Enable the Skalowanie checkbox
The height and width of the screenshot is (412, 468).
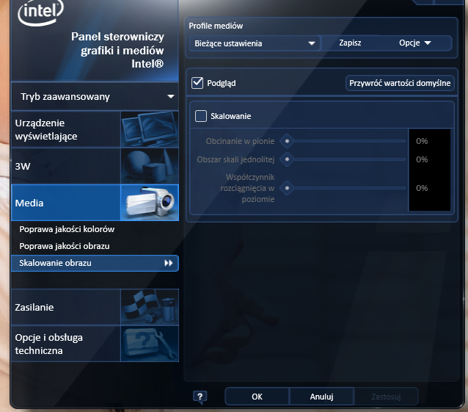[201, 116]
